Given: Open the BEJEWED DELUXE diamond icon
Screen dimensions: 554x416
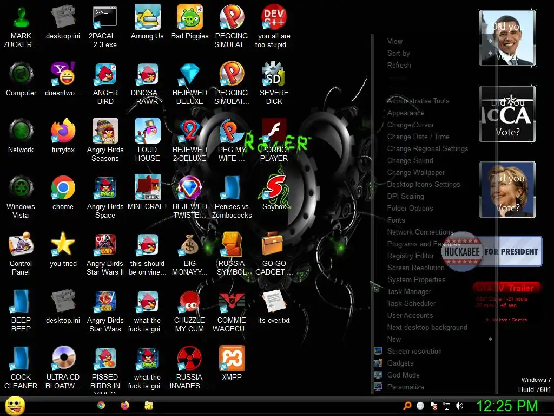Looking at the screenshot, I should click(x=190, y=83).
